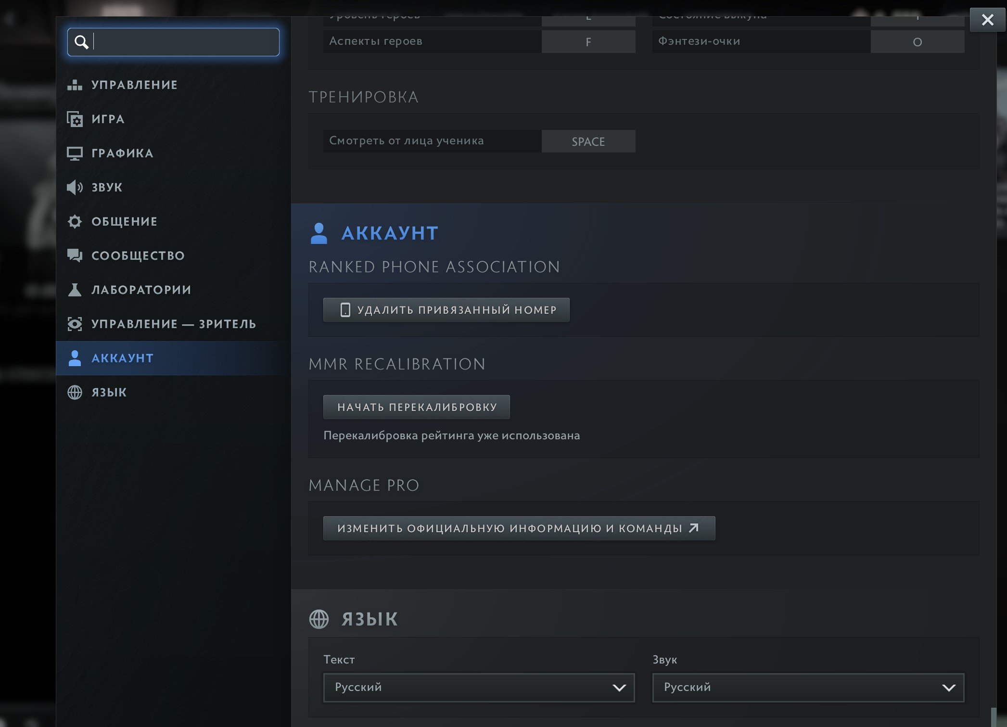Click the spectator eye icon in the sidebar
Image resolution: width=1007 pixels, height=727 pixels.
tap(75, 324)
